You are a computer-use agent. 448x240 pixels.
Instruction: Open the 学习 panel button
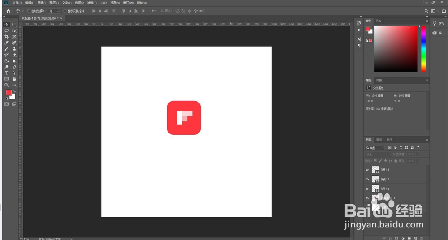point(438,23)
